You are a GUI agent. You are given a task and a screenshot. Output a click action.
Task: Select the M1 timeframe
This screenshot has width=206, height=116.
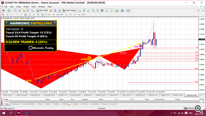click(x=49, y=14)
